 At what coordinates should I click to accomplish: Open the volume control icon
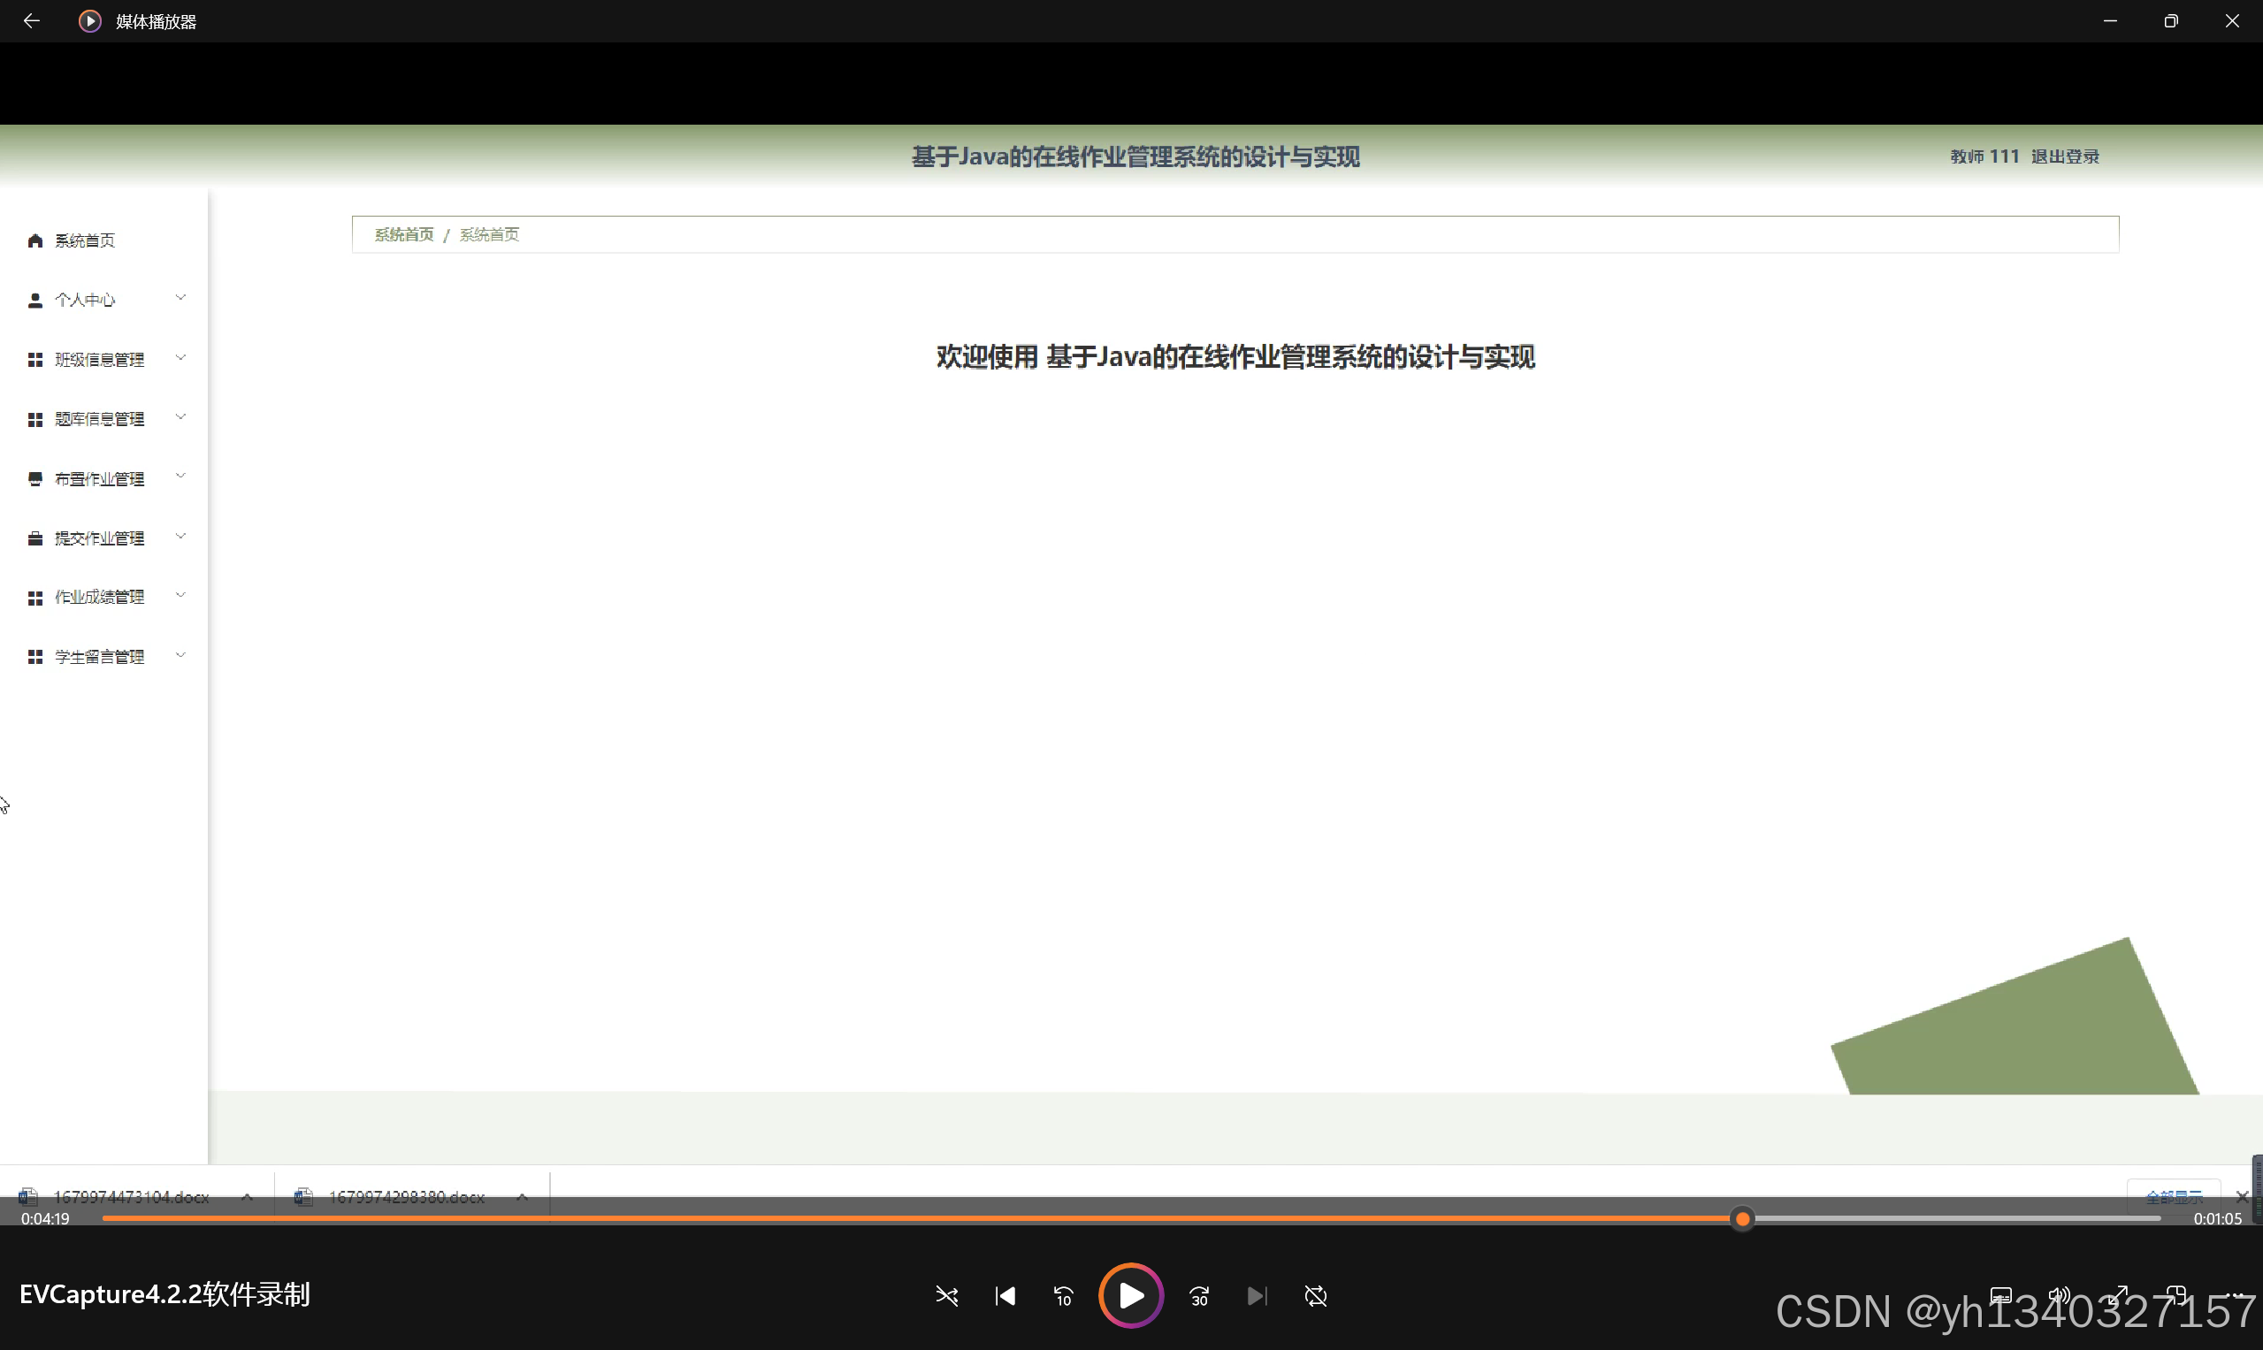pos(2058,1293)
